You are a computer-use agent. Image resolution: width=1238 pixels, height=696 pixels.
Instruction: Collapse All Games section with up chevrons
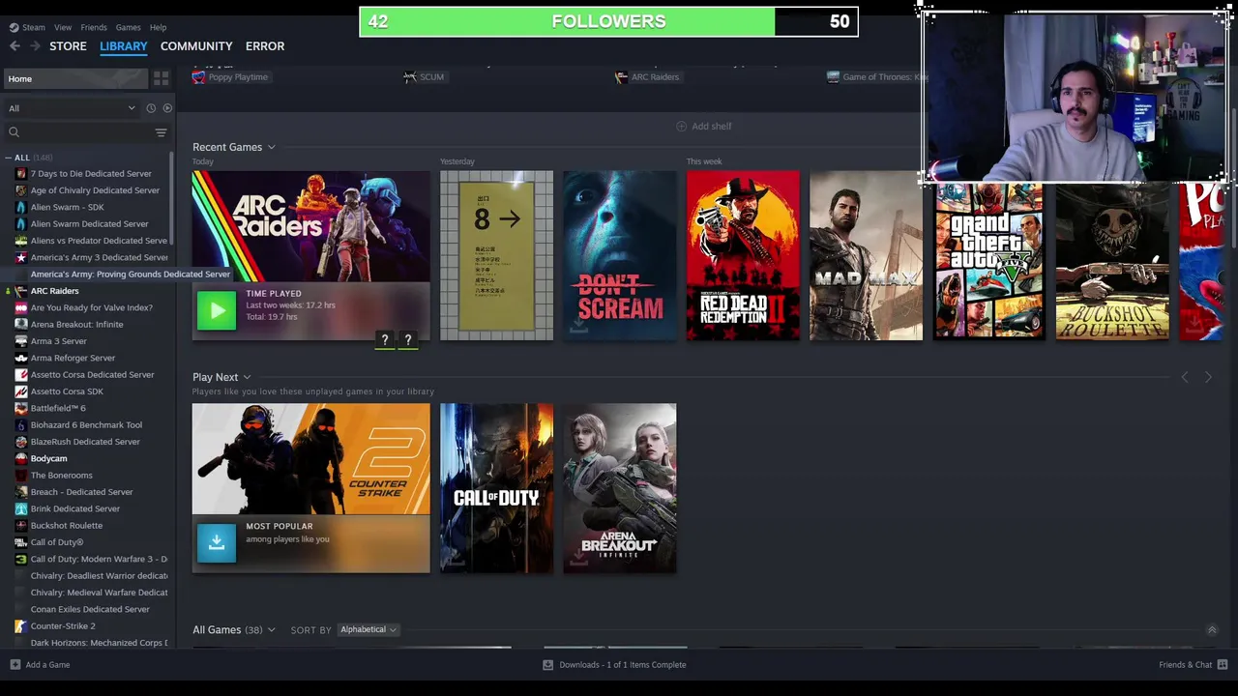pyautogui.click(x=1211, y=630)
